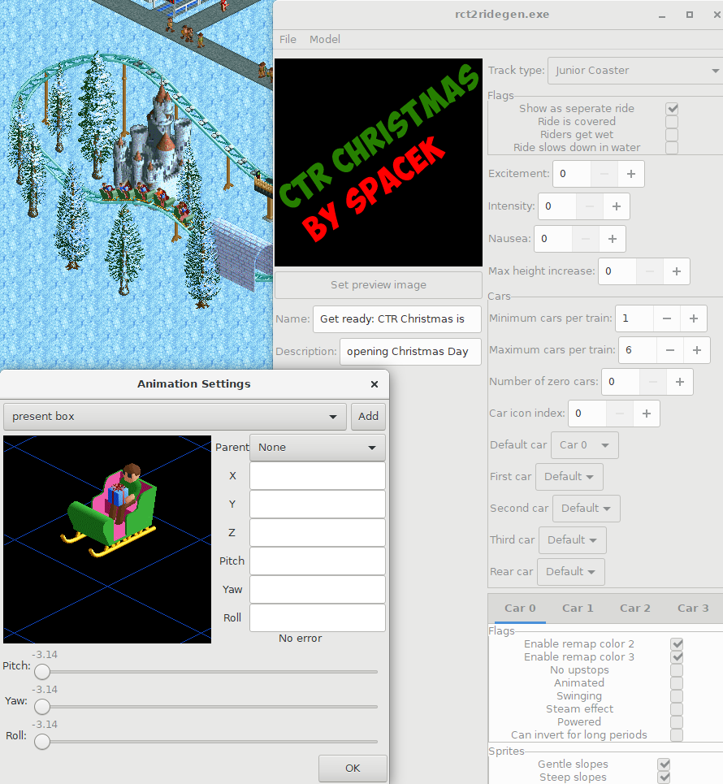Click the CTR Christmas preview image

(379, 162)
